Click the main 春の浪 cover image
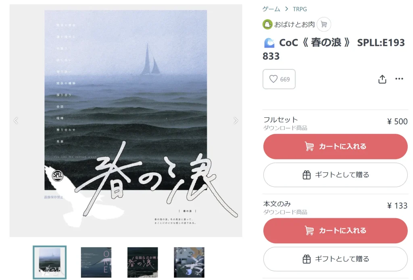The image size is (413, 280). click(126, 120)
